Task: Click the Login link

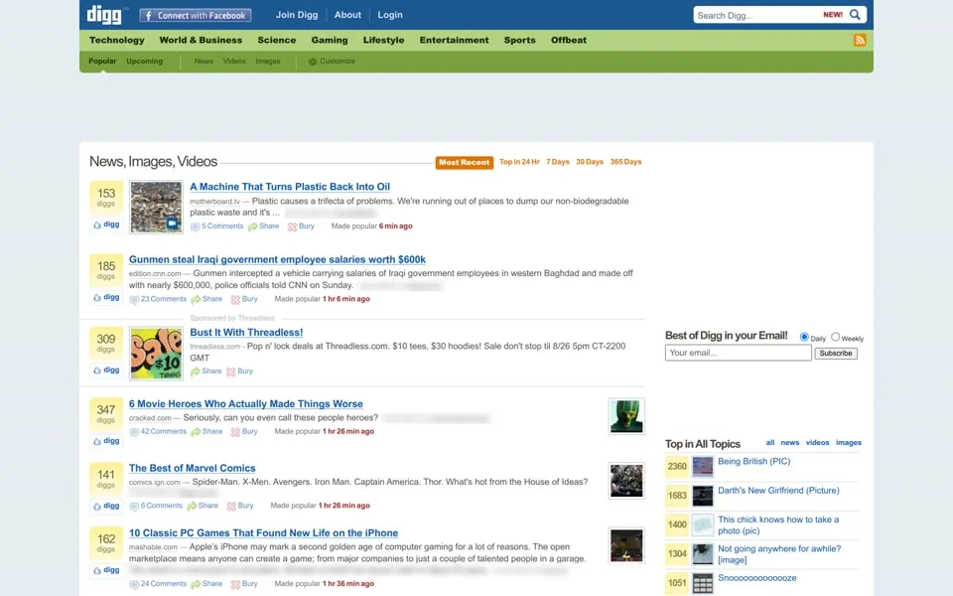Action: pyautogui.click(x=390, y=15)
